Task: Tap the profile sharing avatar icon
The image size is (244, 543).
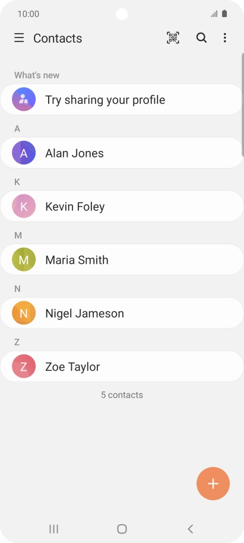Action: (24, 99)
